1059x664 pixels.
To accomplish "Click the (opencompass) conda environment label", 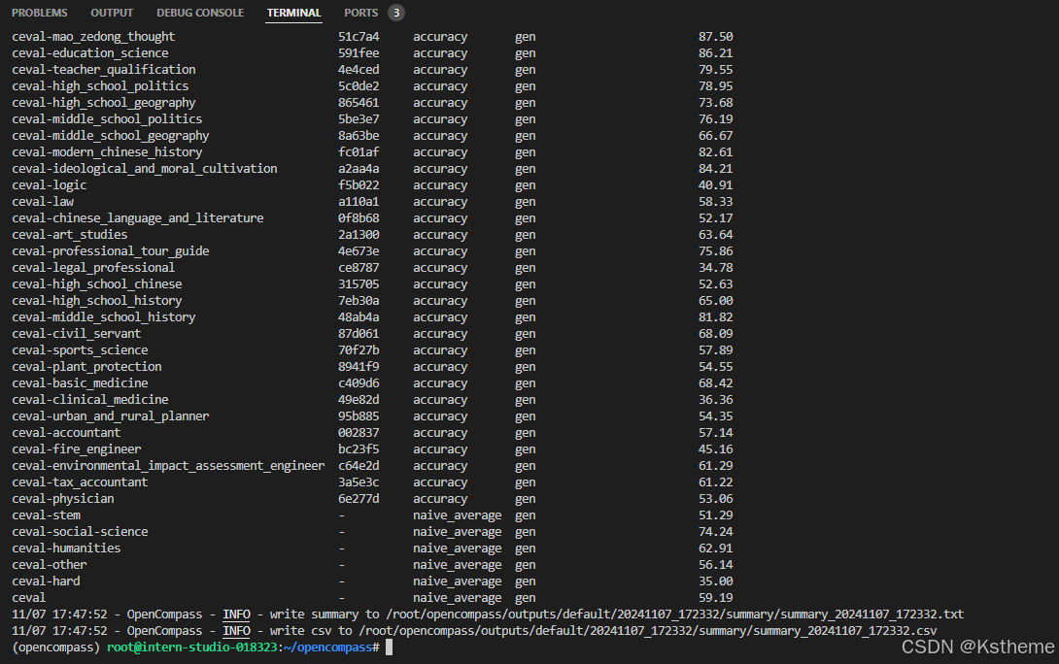I will point(56,647).
